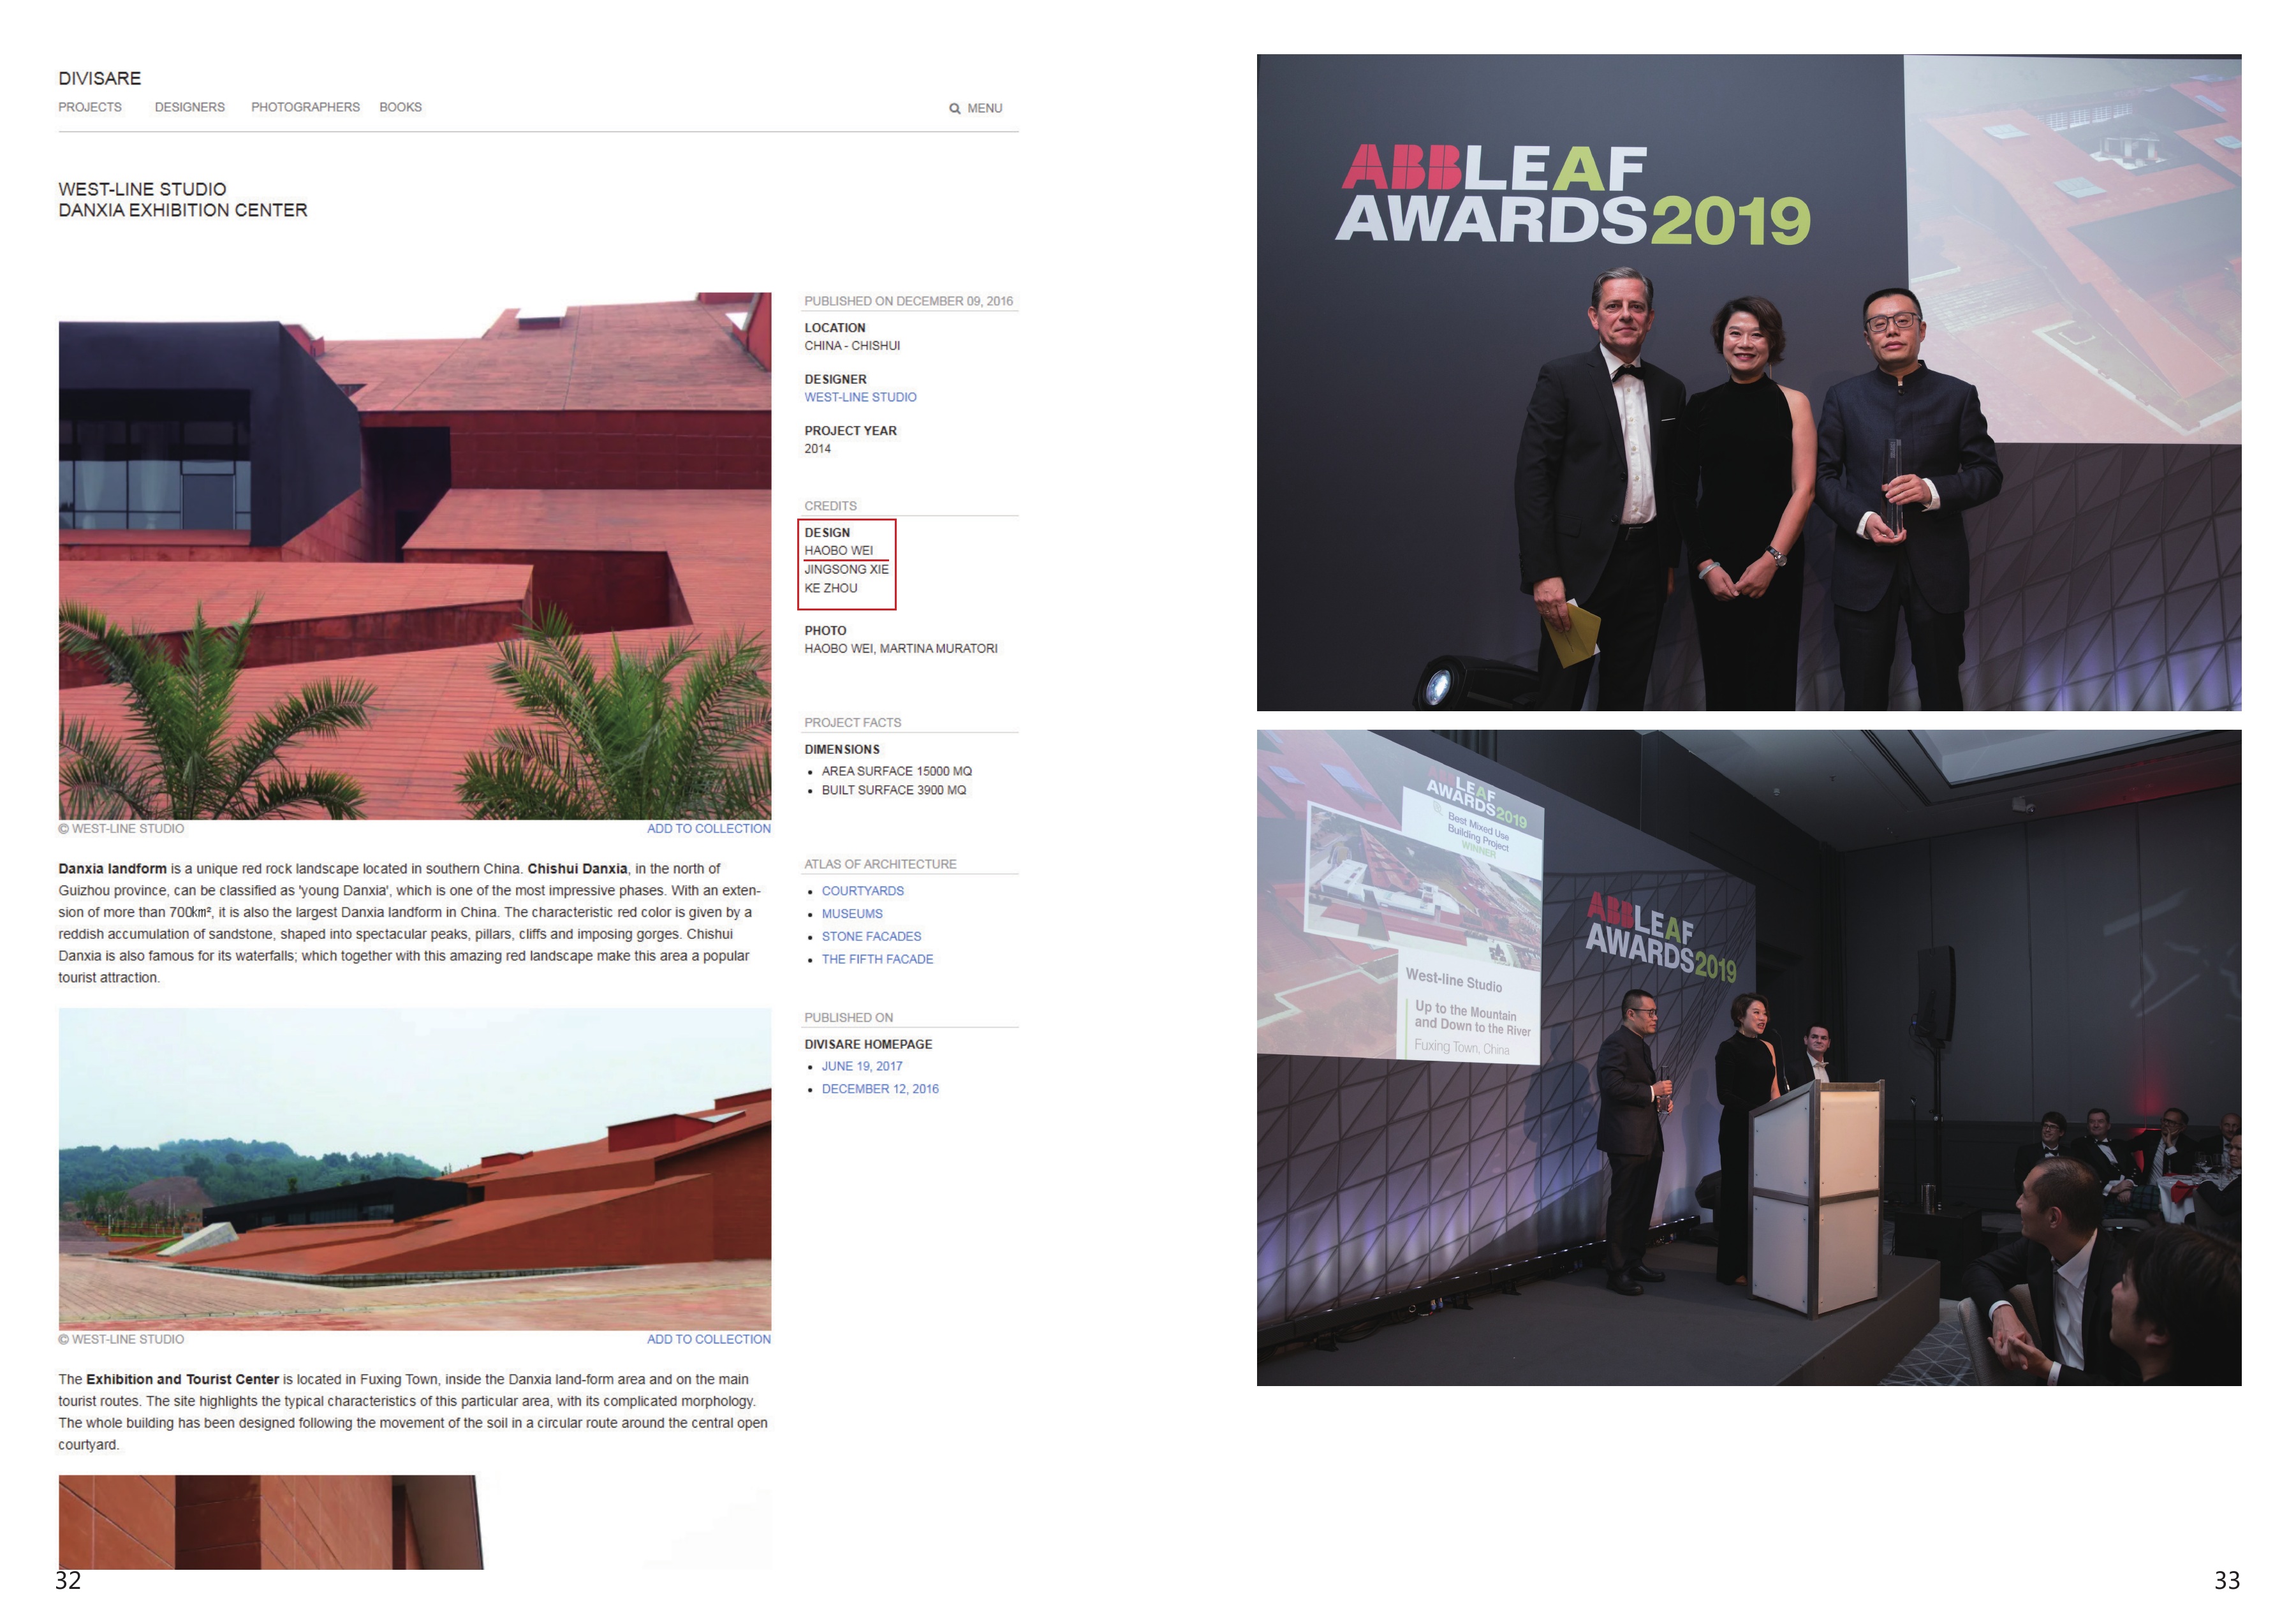Open the award ceremony podium photo
The height and width of the screenshot is (1624, 2296).
[x=1749, y=1057]
